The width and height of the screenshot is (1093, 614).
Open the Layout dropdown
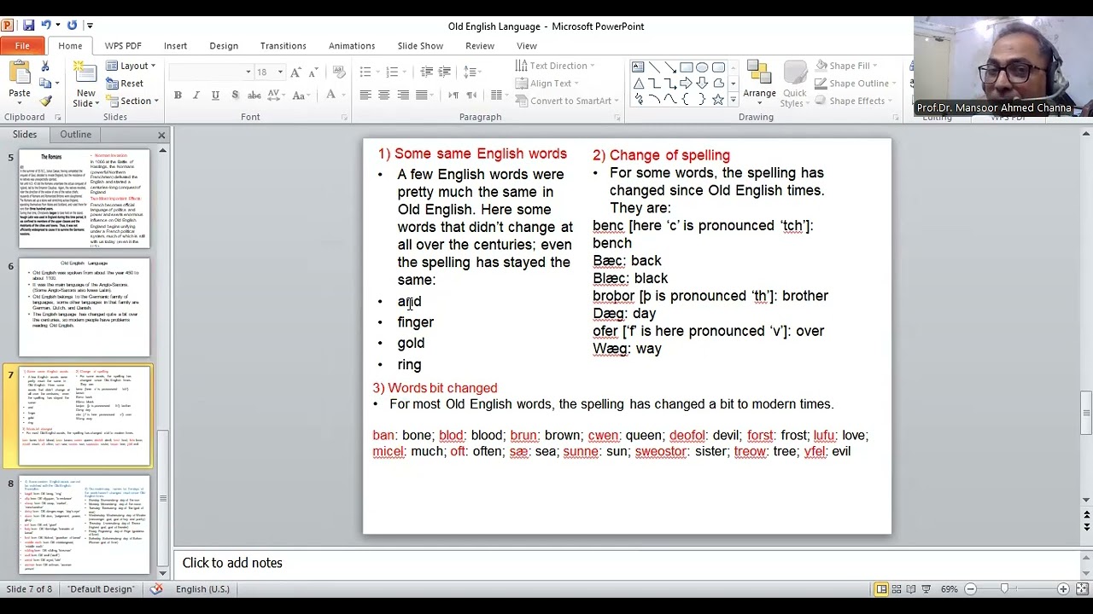pyautogui.click(x=131, y=66)
